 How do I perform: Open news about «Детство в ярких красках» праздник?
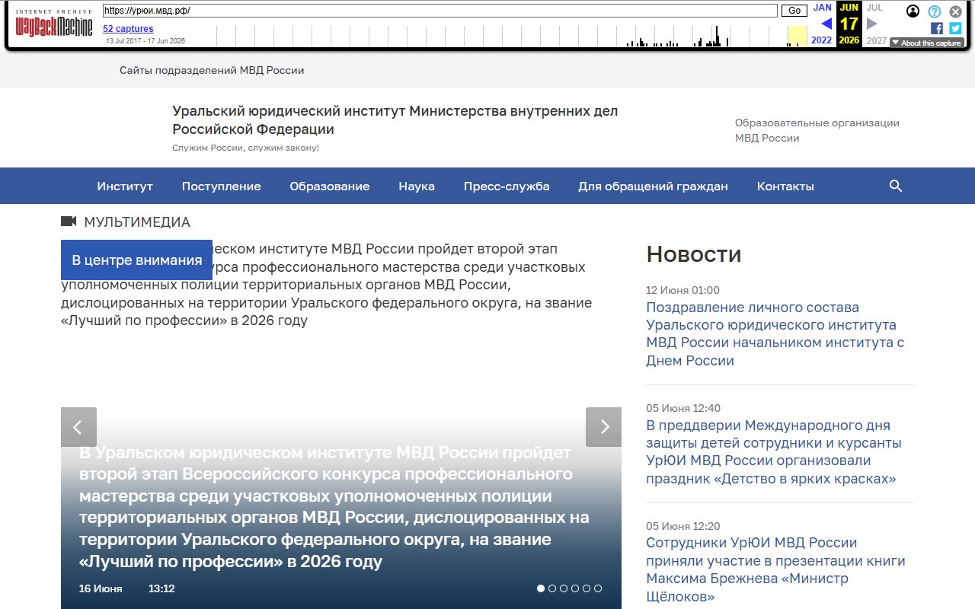774,451
